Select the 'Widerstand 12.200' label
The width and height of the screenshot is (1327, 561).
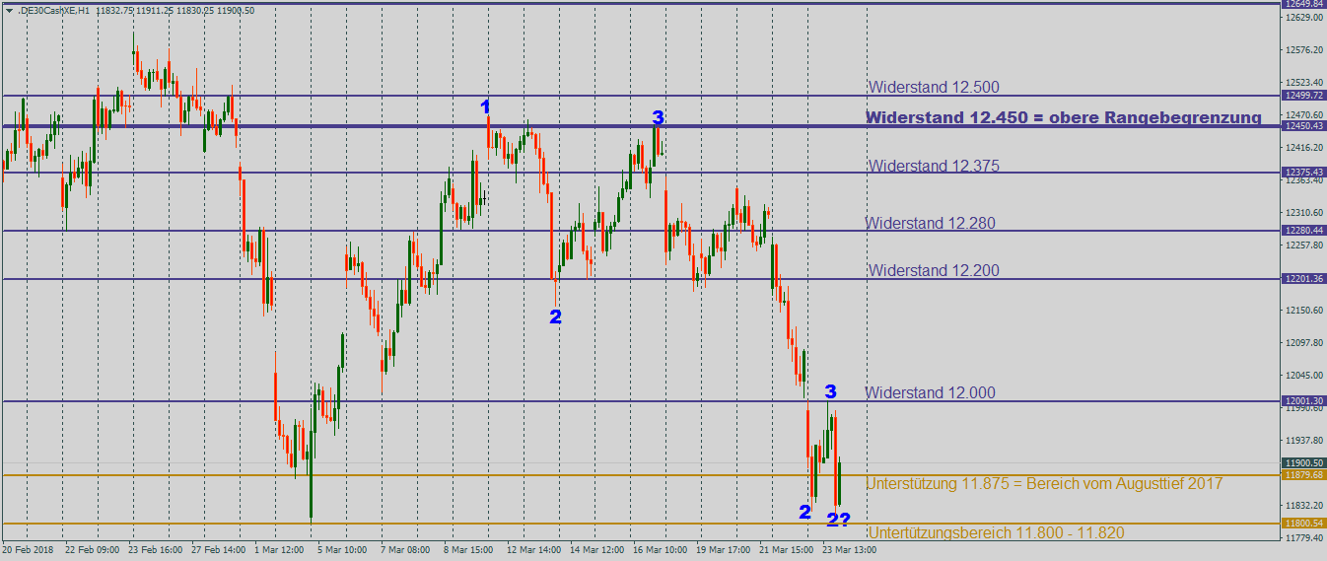934,270
